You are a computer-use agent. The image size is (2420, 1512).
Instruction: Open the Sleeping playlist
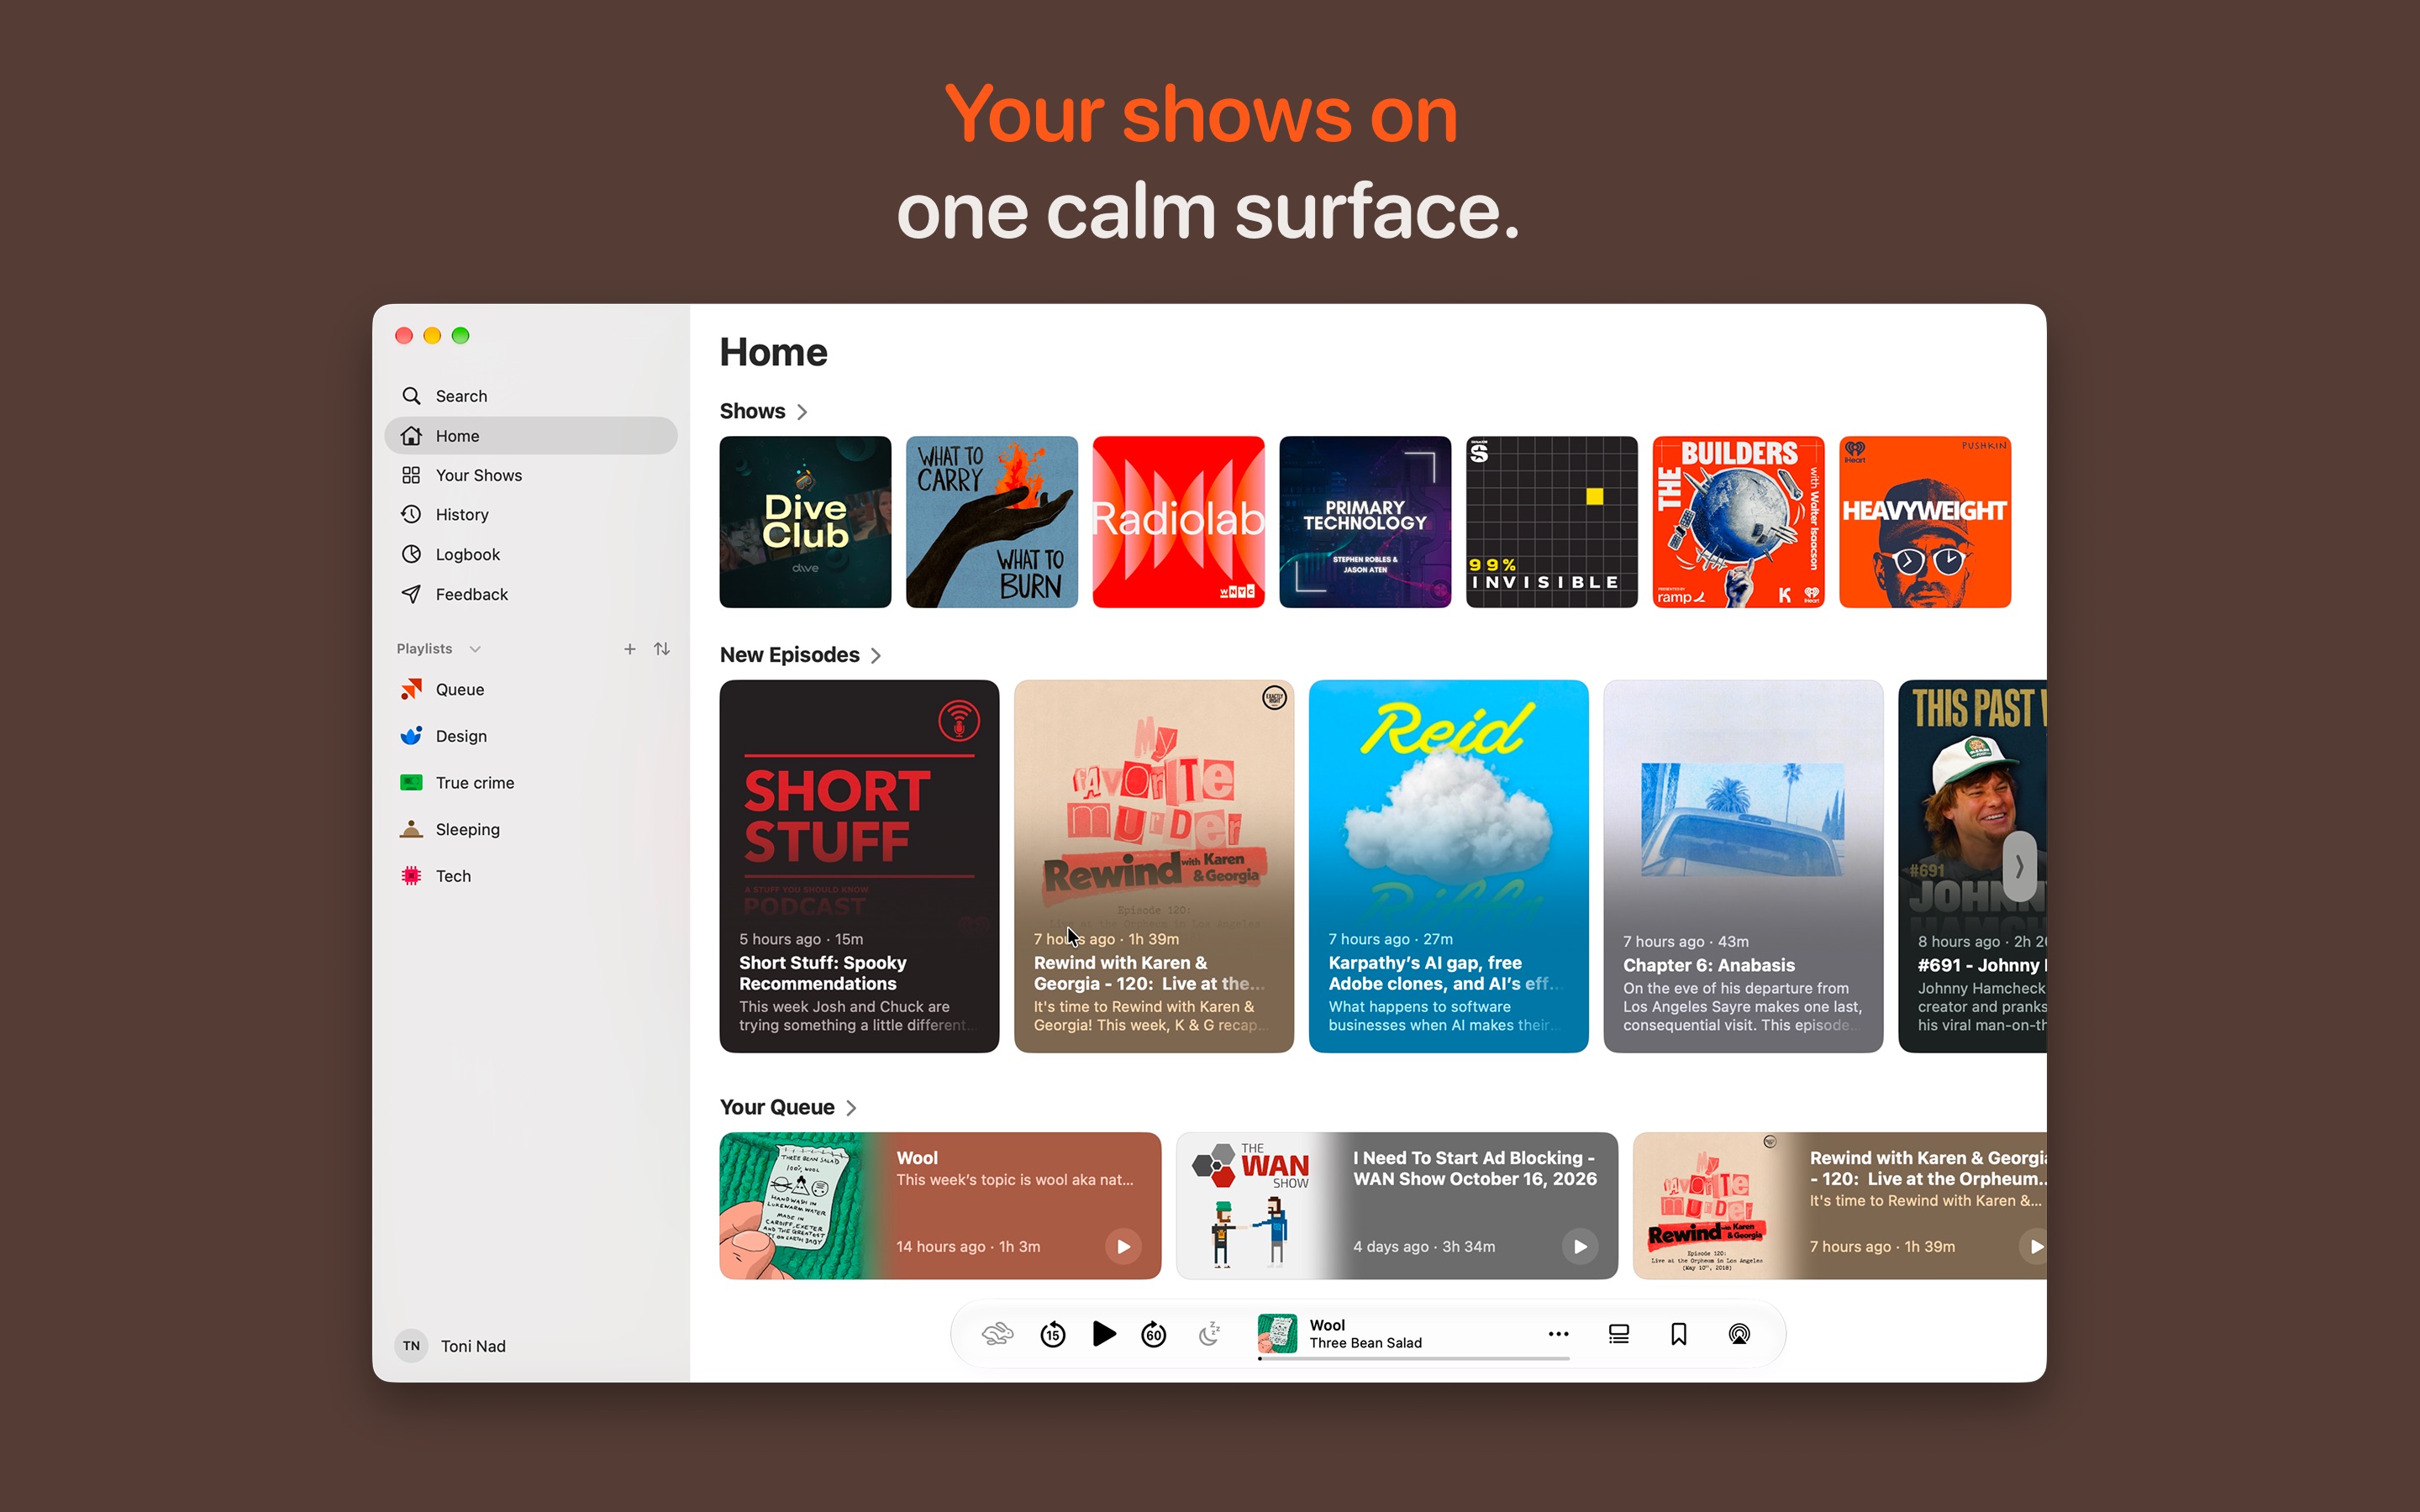[530, 829]
